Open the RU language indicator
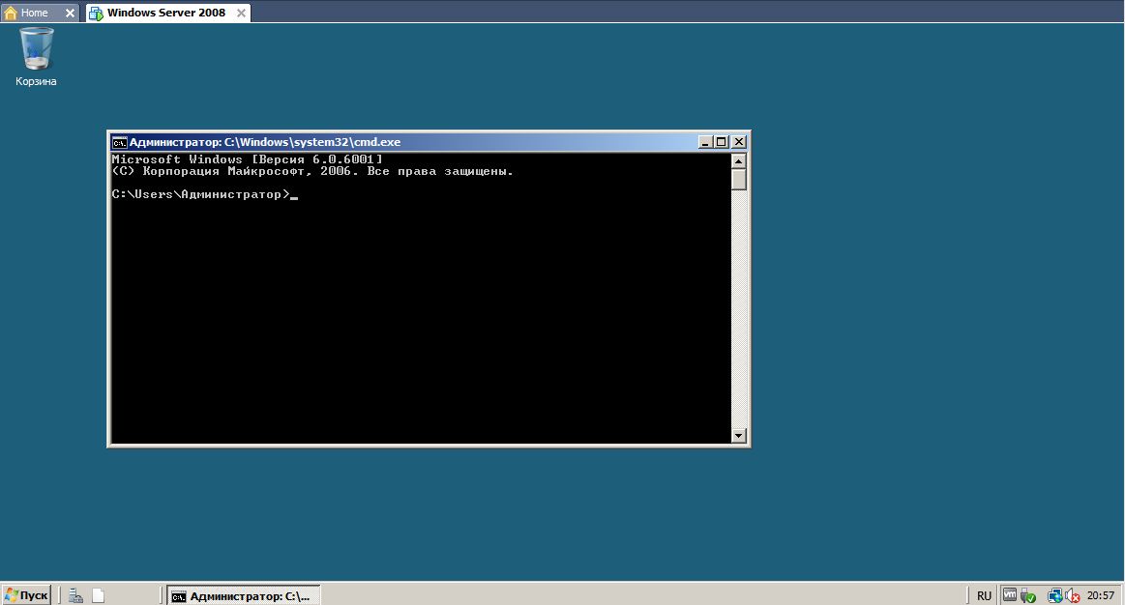Viewport: 1125px width, 605px height. 984,595
